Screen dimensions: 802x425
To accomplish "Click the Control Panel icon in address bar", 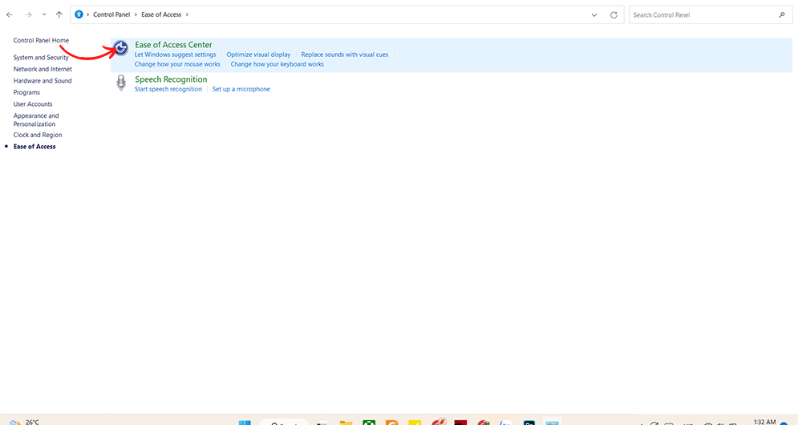I will tap(79, 14).
